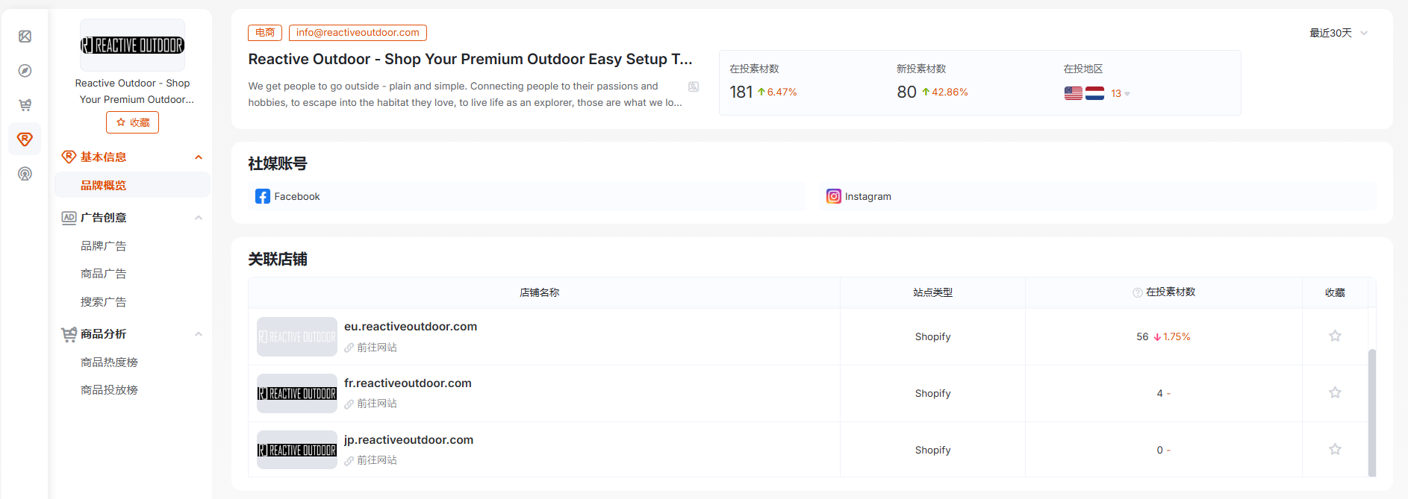Follow 前往网站 link for eu.reactiveoutdoor.com
The width and height of the screenshot is (1408, 499).
click(376, 348)
